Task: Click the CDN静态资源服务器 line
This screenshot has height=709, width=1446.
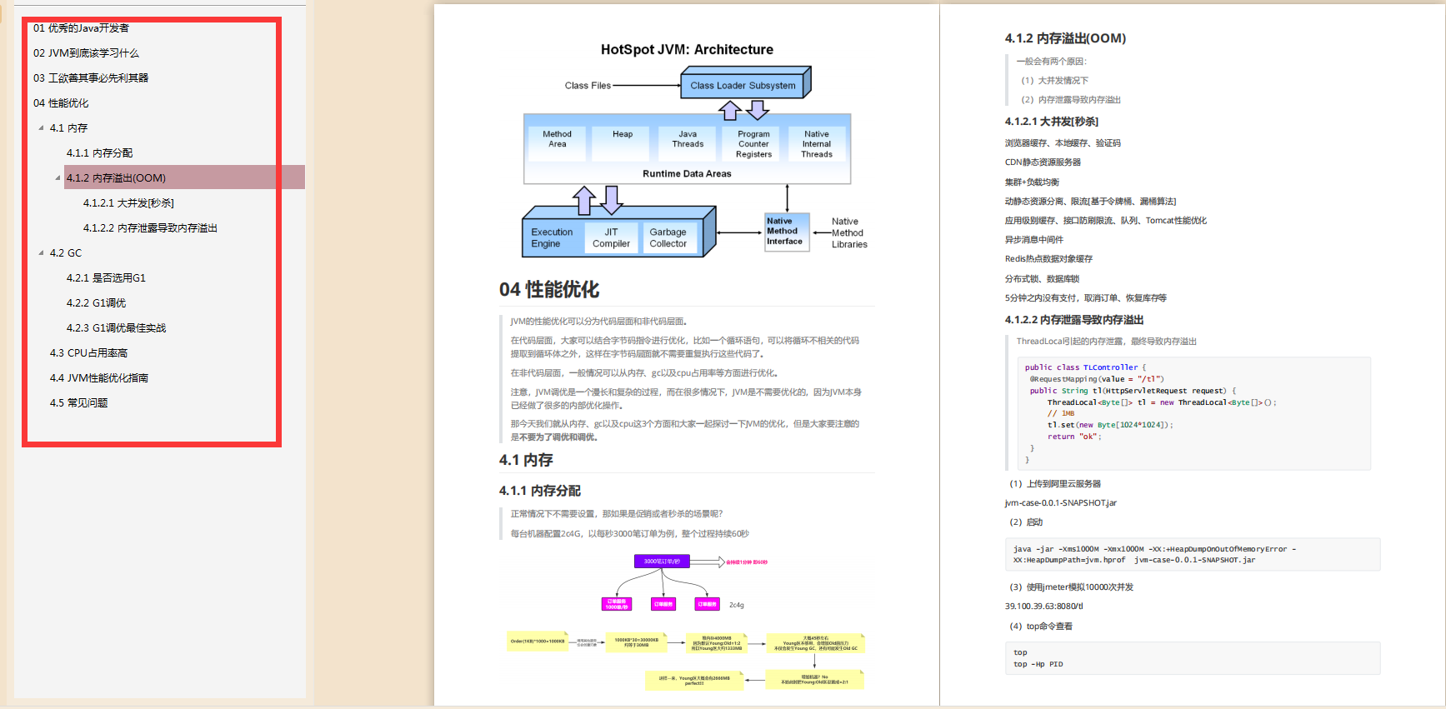Action: (x=1043, y=162)
